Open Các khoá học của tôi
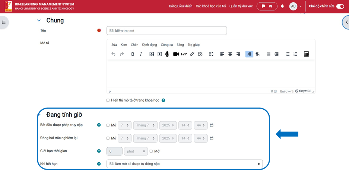Screen dimensions: 349x170 pyautogui.click(x=211, y=6)
